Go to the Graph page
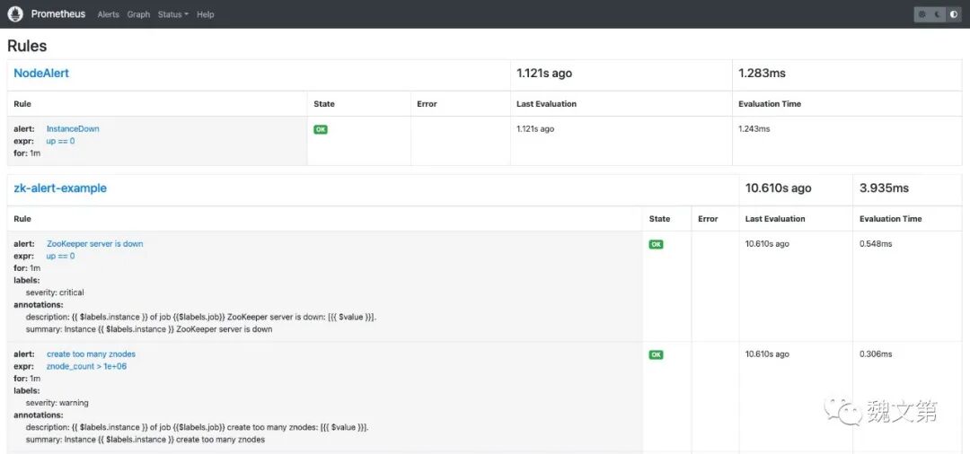Image resolution: width=970 pixels, height=454 pixels. coord(138,14)
